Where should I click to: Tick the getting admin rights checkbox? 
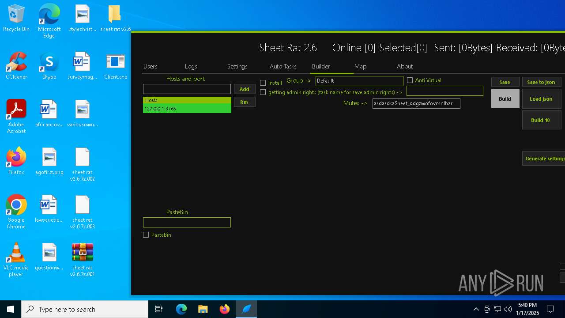pos(263,92)
